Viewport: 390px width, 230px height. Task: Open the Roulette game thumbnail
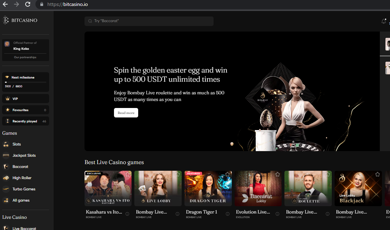pyautogui.click(x=308, y=188)
